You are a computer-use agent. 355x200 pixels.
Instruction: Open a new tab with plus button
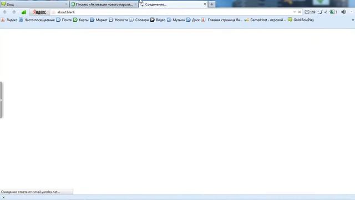pyautogui.click(x=212, y=4)
